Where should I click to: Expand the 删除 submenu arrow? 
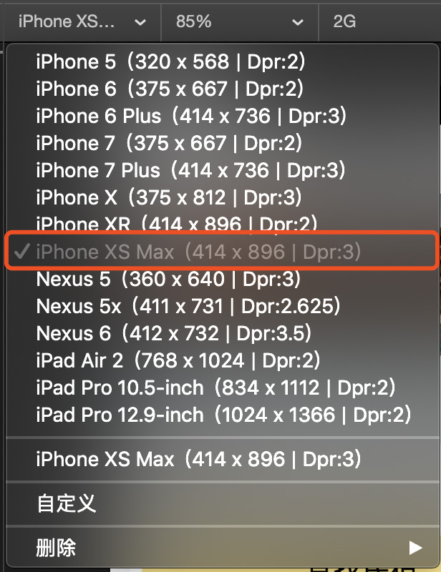click(x=415, y=548)
